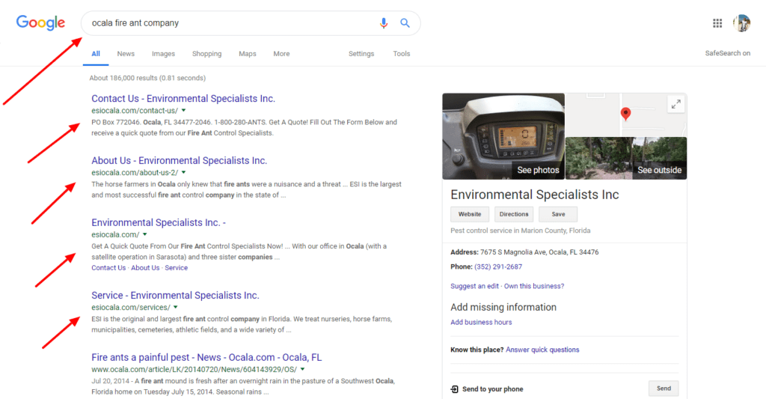
Task: Expand dropdown next to ocala.com article URL
Action: pyautogui.click(x=302, y=370)
